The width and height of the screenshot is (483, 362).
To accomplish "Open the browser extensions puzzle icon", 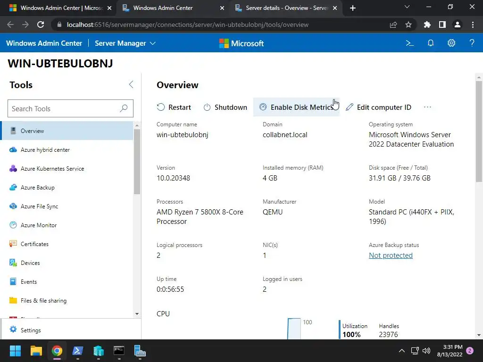I will coord(427,25).
